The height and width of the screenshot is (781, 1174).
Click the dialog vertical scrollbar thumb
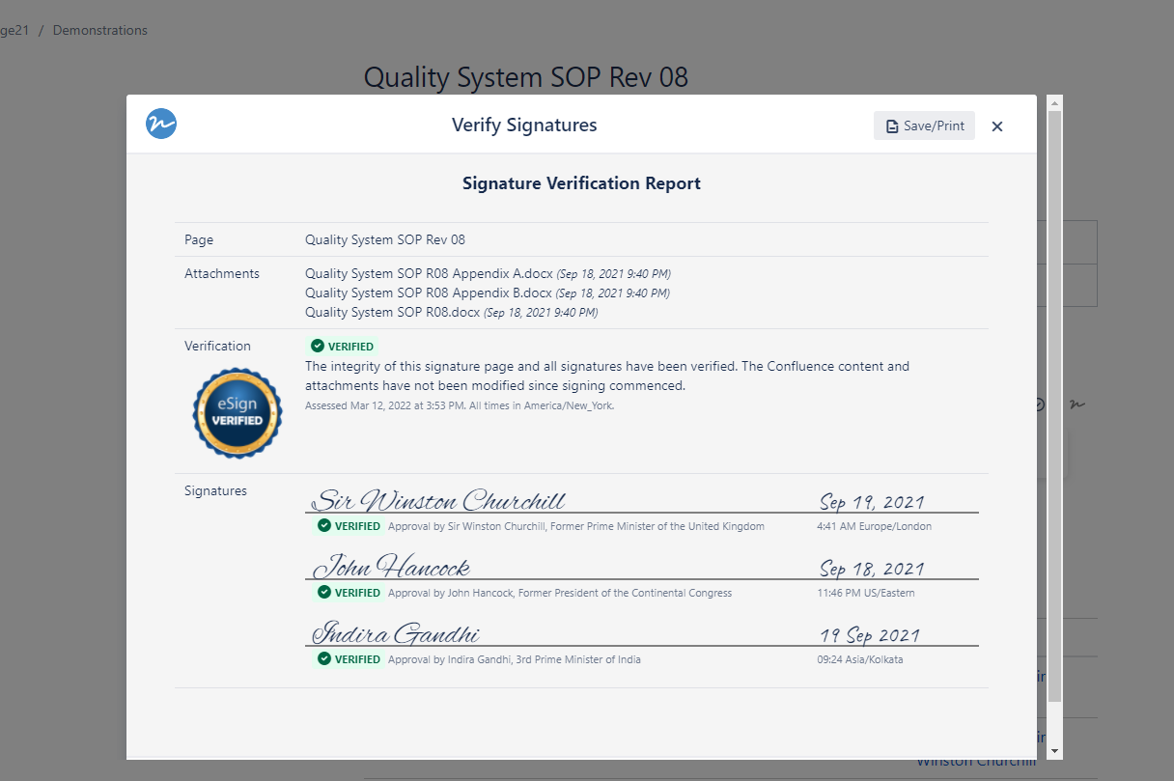coord(1054,405)
